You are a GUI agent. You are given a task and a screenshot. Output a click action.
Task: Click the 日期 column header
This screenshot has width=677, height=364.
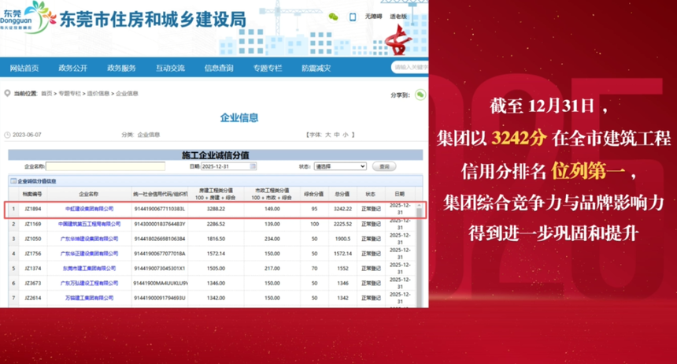click(x=400, y=194)
